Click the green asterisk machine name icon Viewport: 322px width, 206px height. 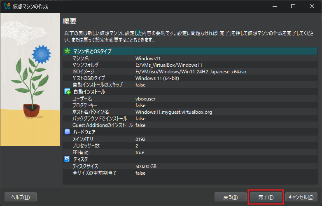pyautogui.click(x=68, y=51)
